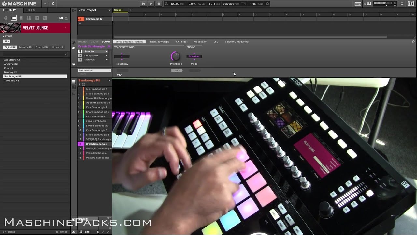Viewport: 417px width, 235px height.
Task: Open the Metaverb plugin dropdown arrow
Action: (106, 60)
